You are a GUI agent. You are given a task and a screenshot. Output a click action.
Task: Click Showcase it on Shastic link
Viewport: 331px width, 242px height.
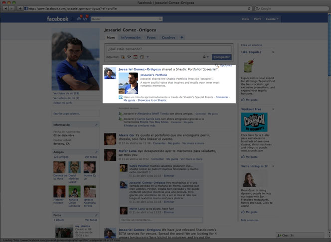point(152,101)
